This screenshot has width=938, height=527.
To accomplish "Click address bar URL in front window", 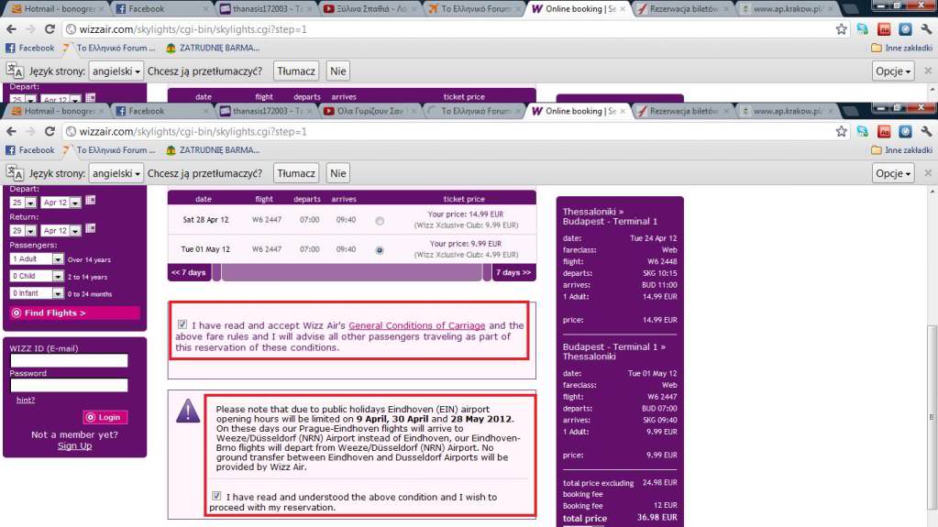I will tap(193, 131).
